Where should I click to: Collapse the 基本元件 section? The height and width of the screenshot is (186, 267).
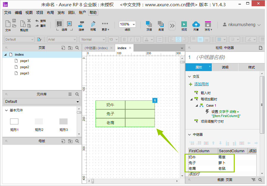point(6,110)
